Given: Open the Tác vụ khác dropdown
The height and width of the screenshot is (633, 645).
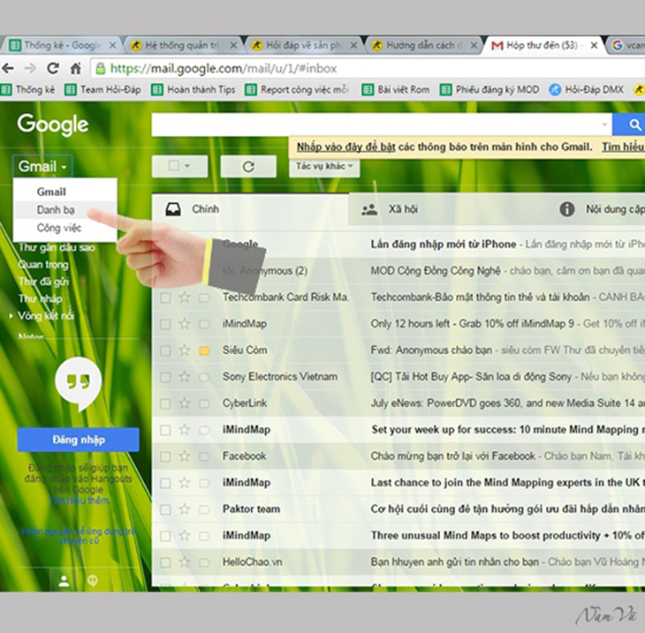Looking at the screenshot, I should point(324,166).
